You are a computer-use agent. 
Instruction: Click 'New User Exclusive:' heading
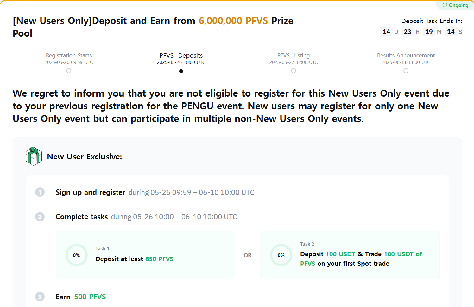pos(85,157)
